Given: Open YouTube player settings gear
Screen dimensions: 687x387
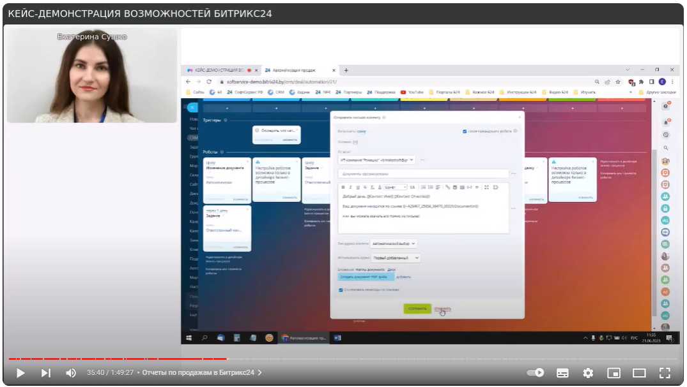Looking at the screenshot, I should (588, 373).
